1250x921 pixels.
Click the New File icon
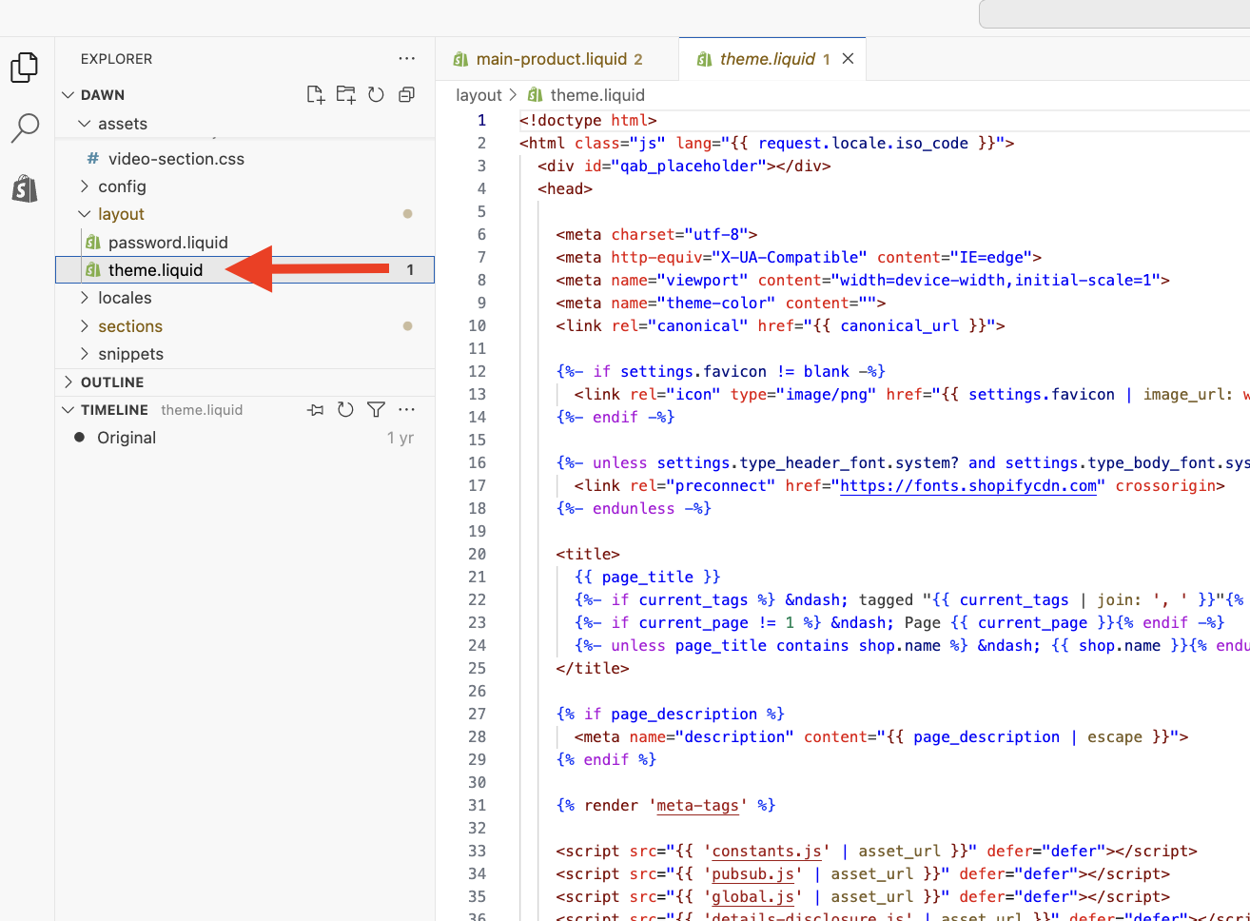coord(315,95)
